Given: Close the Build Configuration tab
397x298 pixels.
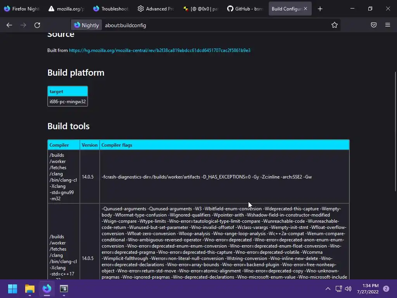Looking at the screenshot, I should coord(306,9).
